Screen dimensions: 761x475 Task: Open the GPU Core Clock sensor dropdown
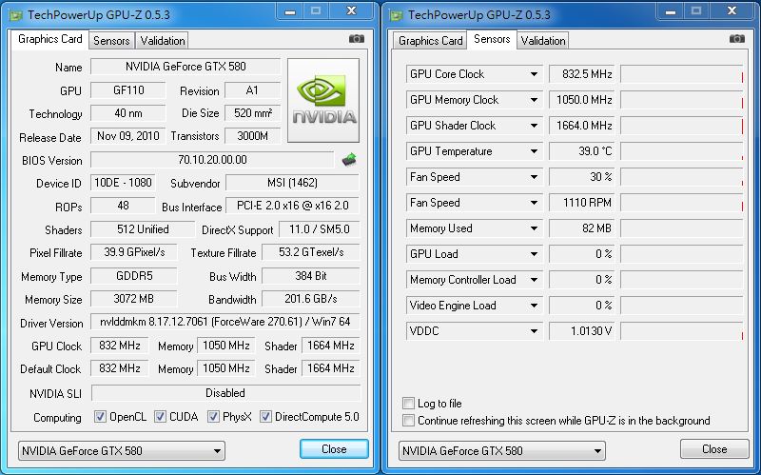534,74
